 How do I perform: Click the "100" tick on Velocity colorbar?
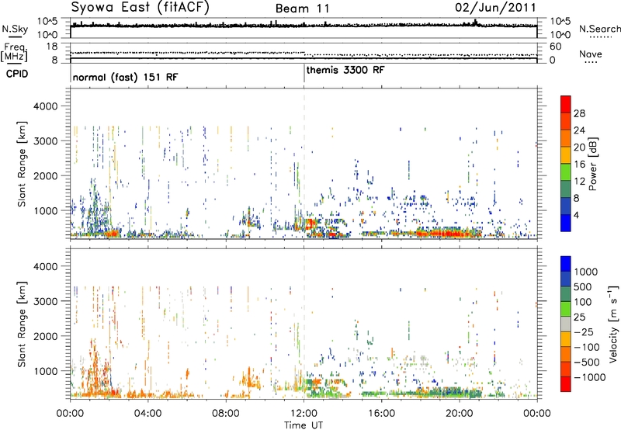tap(583, 302)
